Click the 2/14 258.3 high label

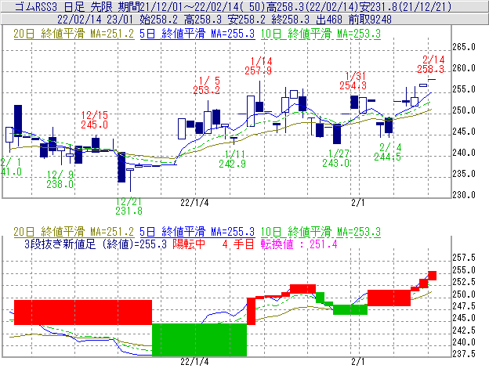click(x=431, y=64)
